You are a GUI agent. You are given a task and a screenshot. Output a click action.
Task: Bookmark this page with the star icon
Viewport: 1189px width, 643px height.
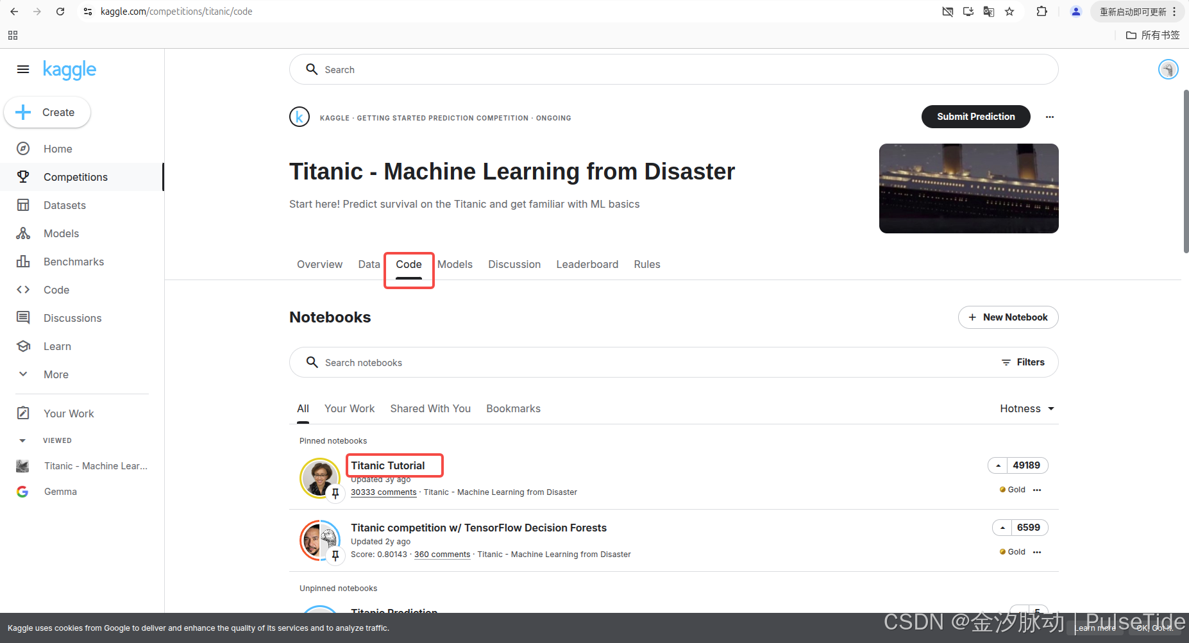point(1009,12)
